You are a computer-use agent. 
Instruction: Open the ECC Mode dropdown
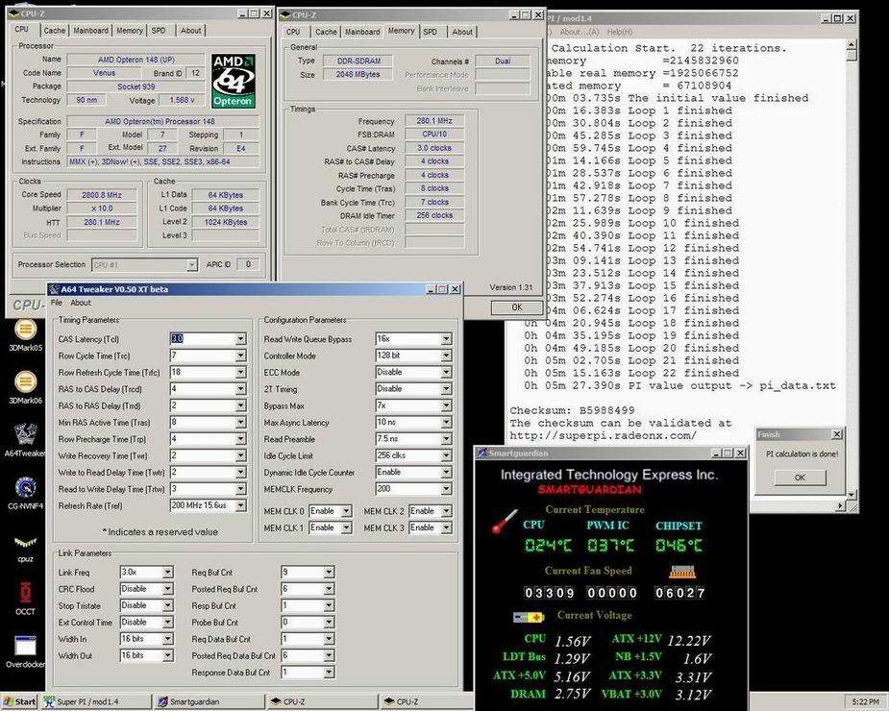(x=446, y=372)
